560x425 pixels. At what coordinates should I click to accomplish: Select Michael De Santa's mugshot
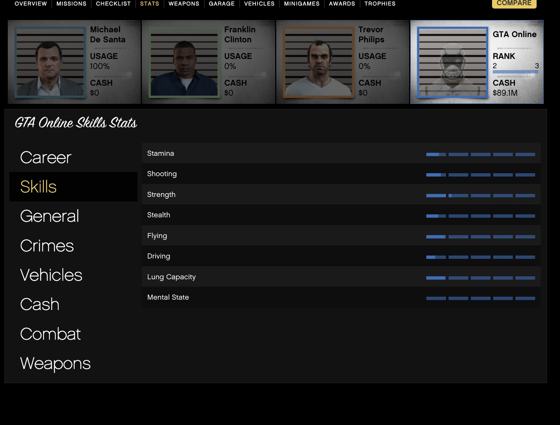(50, 62)
